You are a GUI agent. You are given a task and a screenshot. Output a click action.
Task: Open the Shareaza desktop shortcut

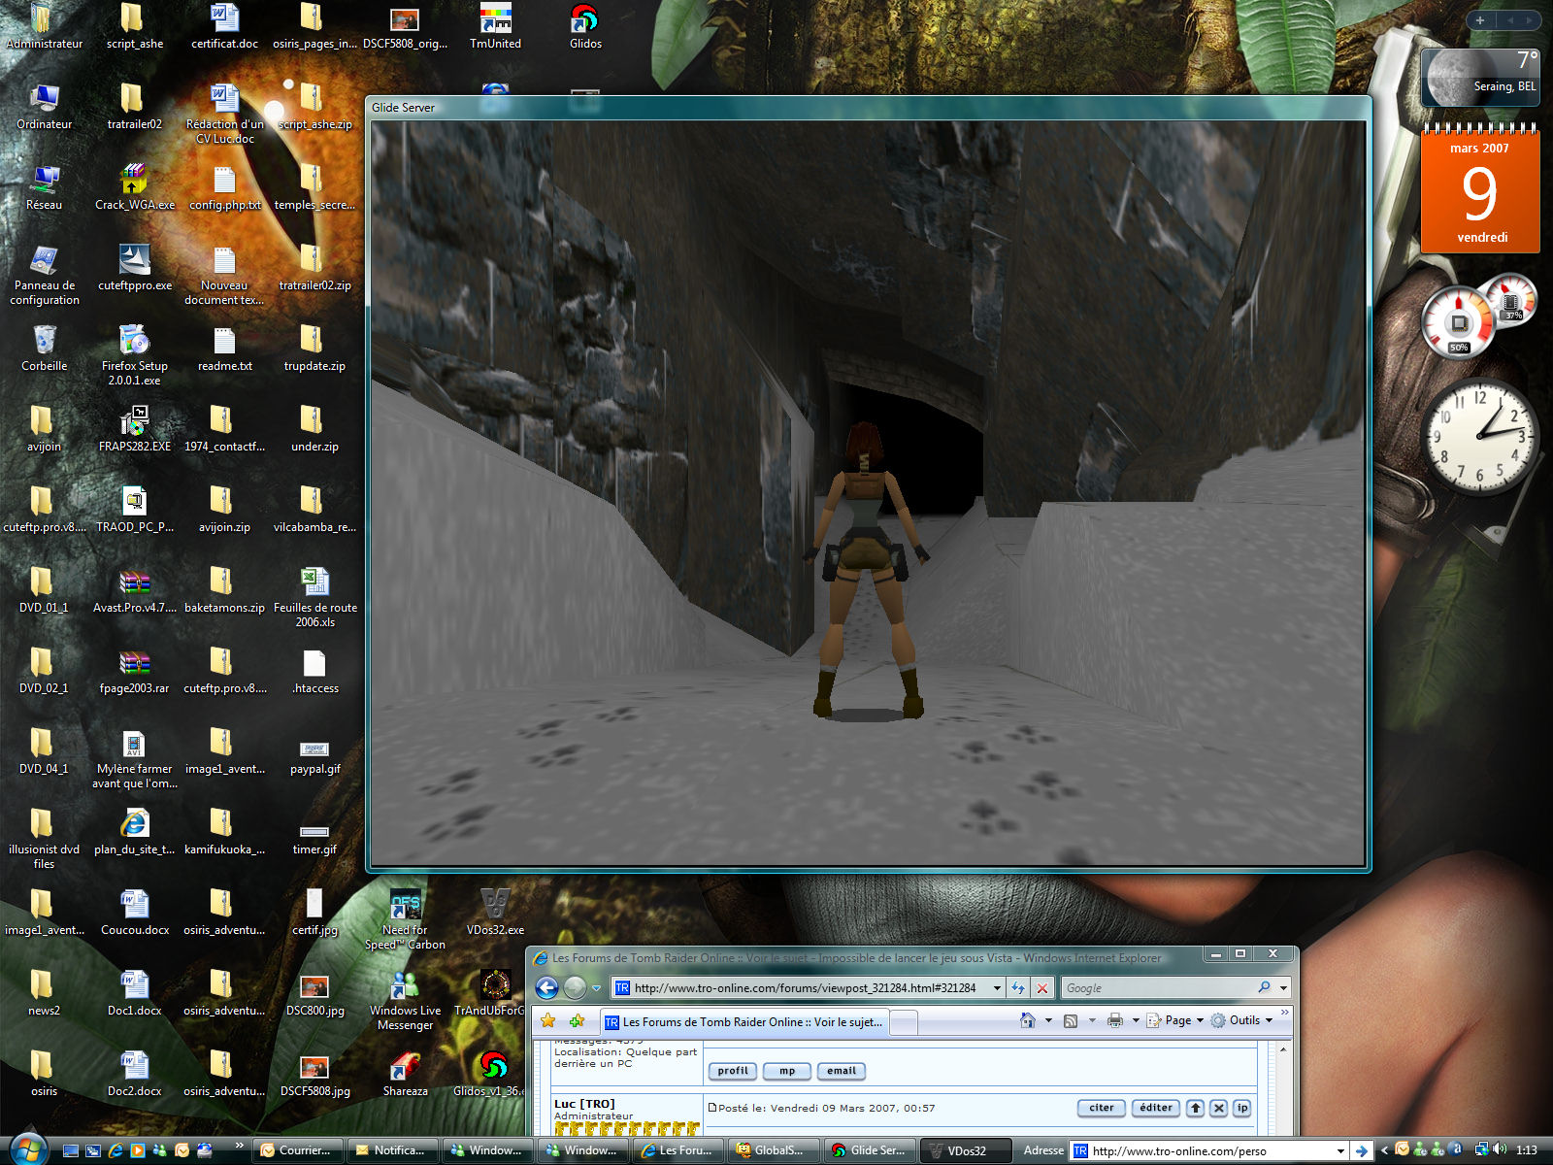click(x=405, y=1074)
